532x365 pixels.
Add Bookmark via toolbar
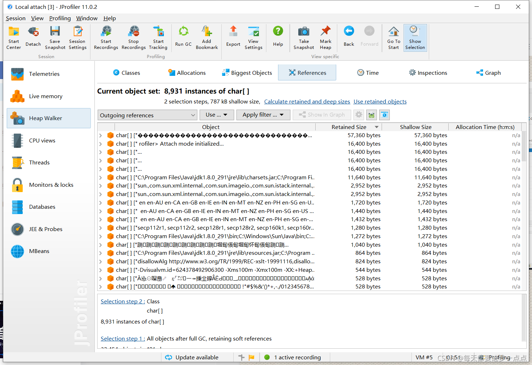coord(207,38)
